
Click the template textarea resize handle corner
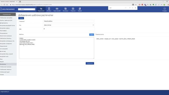(x=93, y=58)
